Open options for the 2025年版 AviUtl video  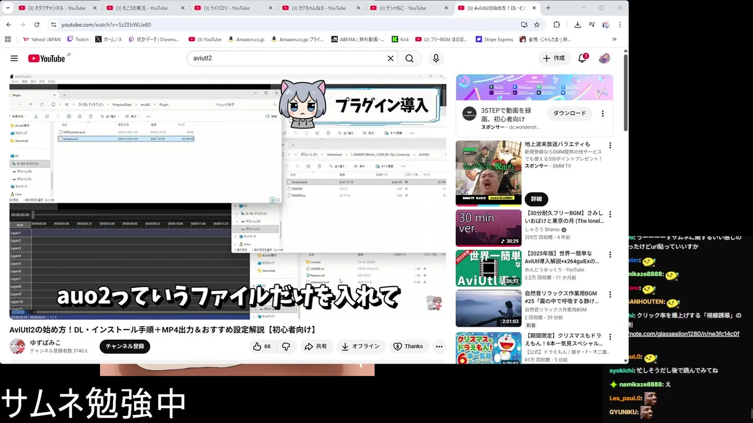(x=610, y=254)
